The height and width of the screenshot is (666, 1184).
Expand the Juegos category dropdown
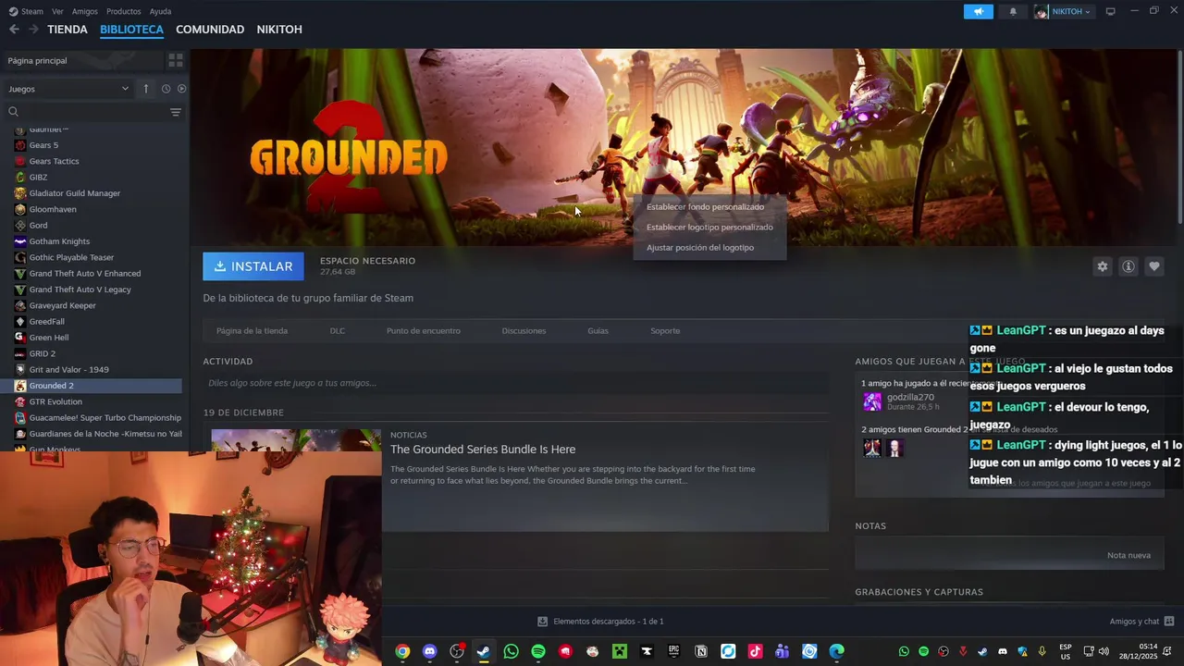(68, 89)
